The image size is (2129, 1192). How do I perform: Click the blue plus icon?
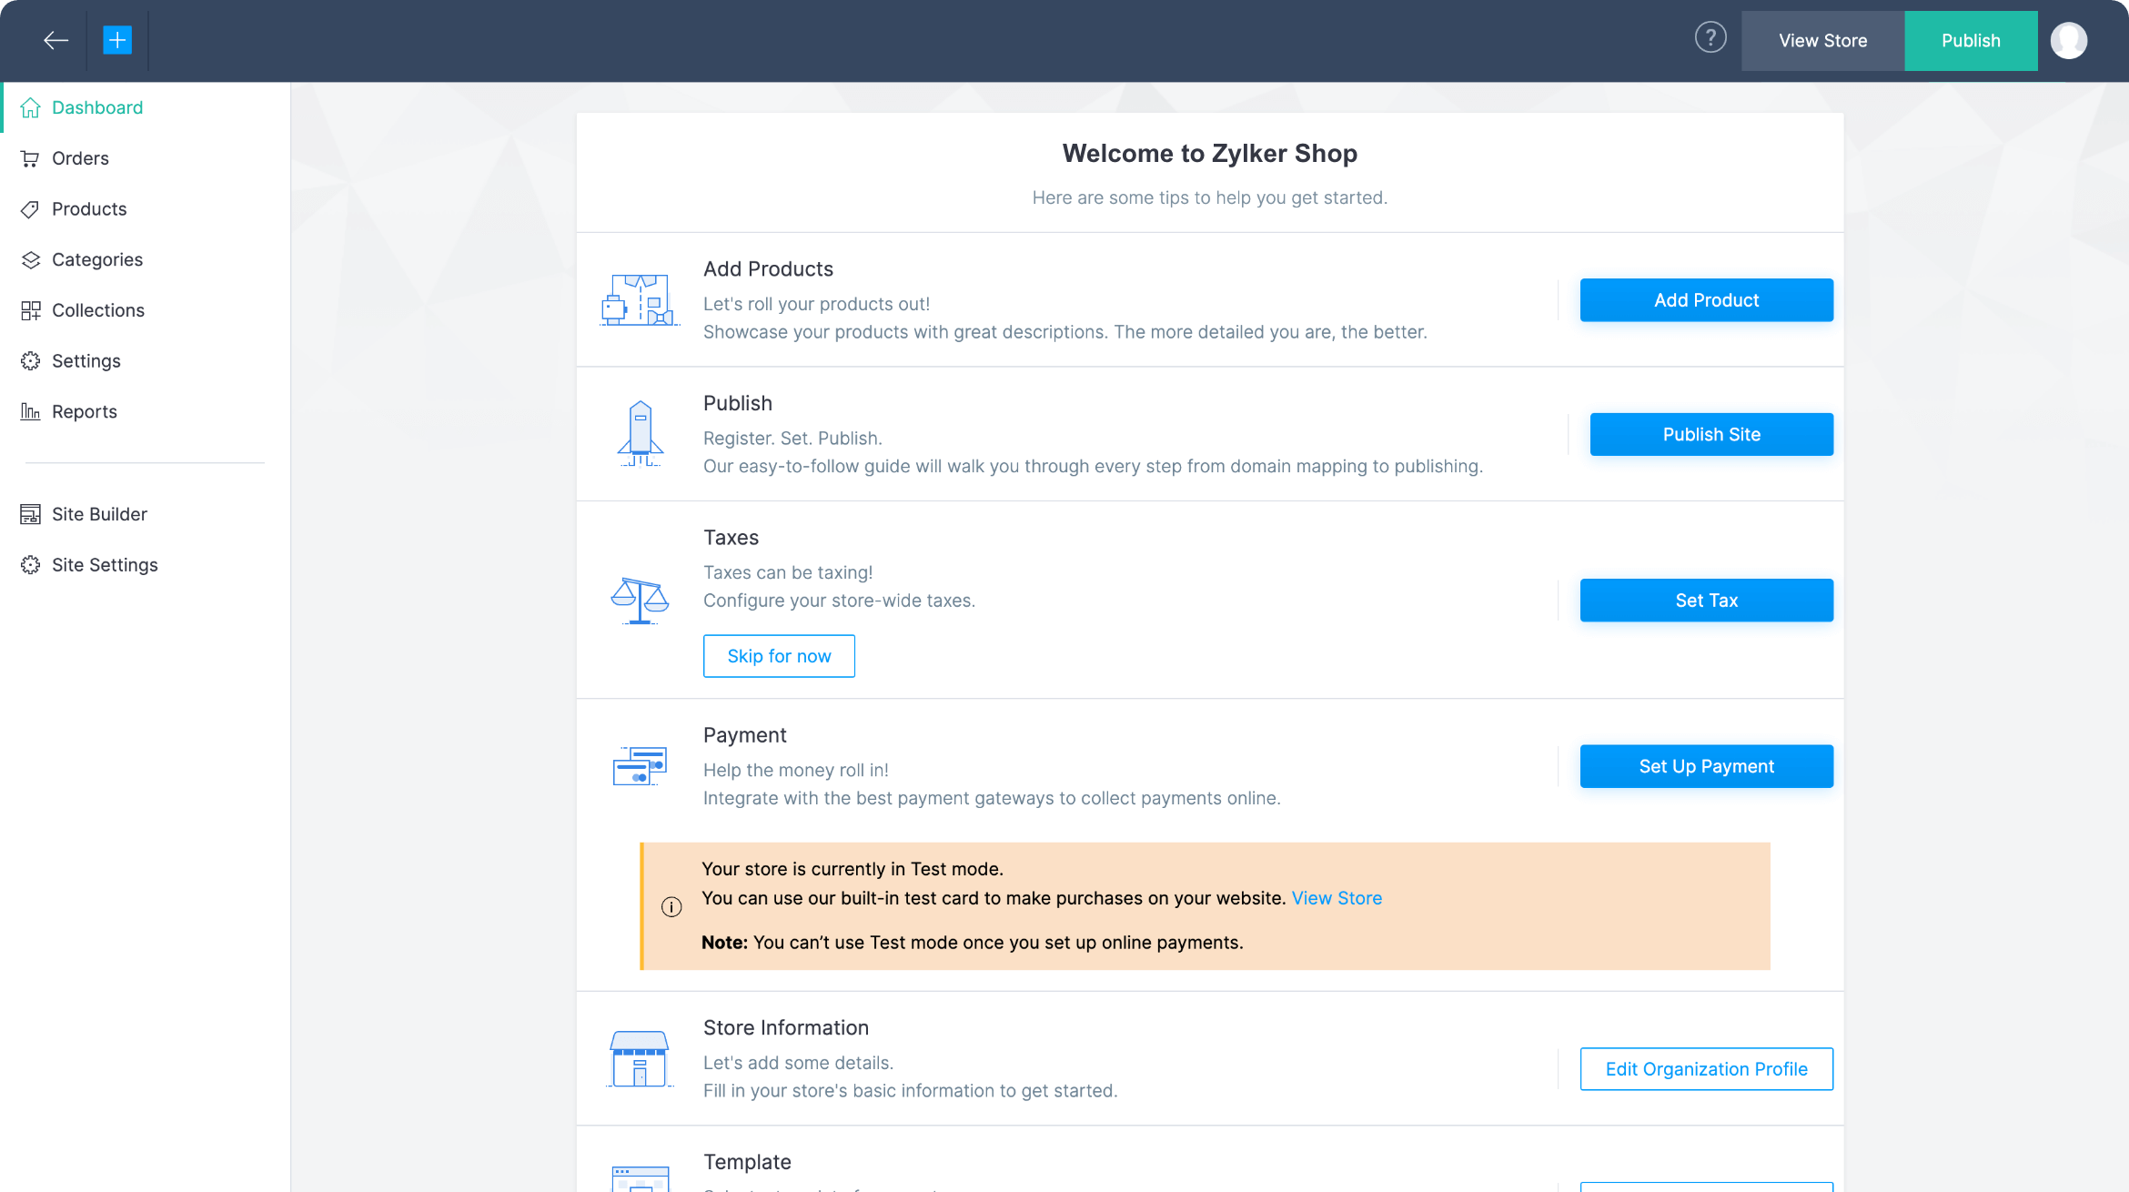coord(117,40)
